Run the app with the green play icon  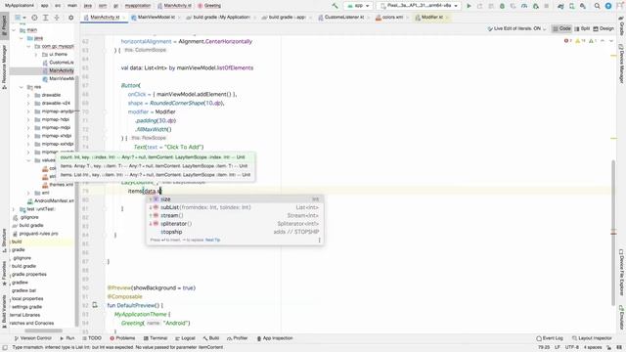469,6
